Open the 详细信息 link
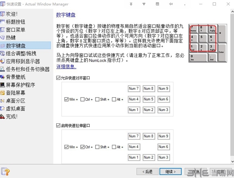 click(66, 66)
